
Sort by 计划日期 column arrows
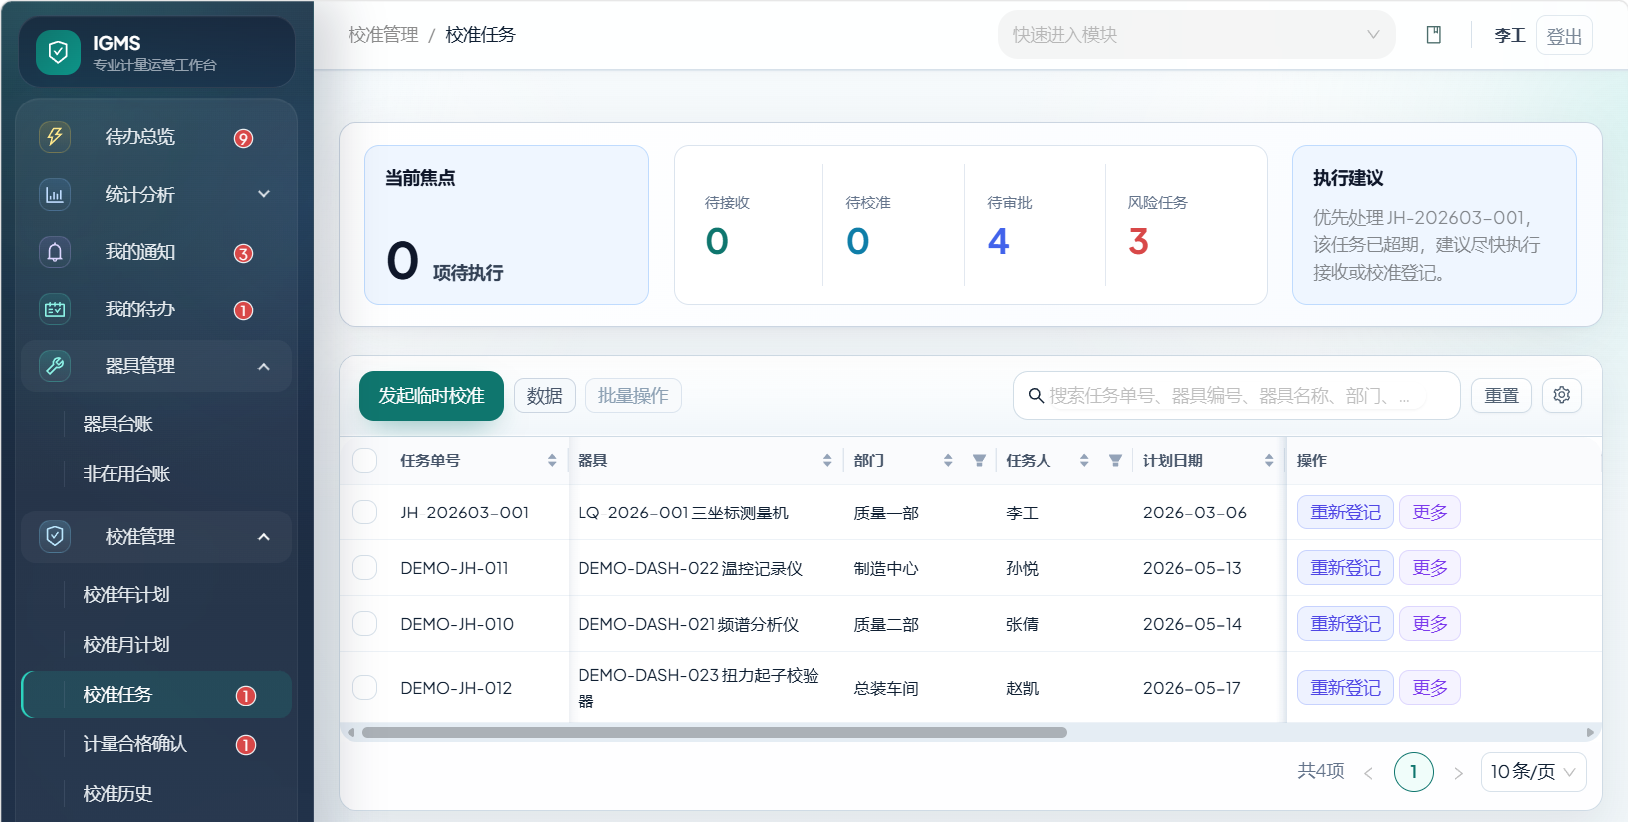1269,461
